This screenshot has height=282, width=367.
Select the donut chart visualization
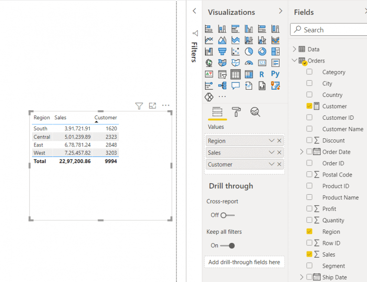pos(262,52)
